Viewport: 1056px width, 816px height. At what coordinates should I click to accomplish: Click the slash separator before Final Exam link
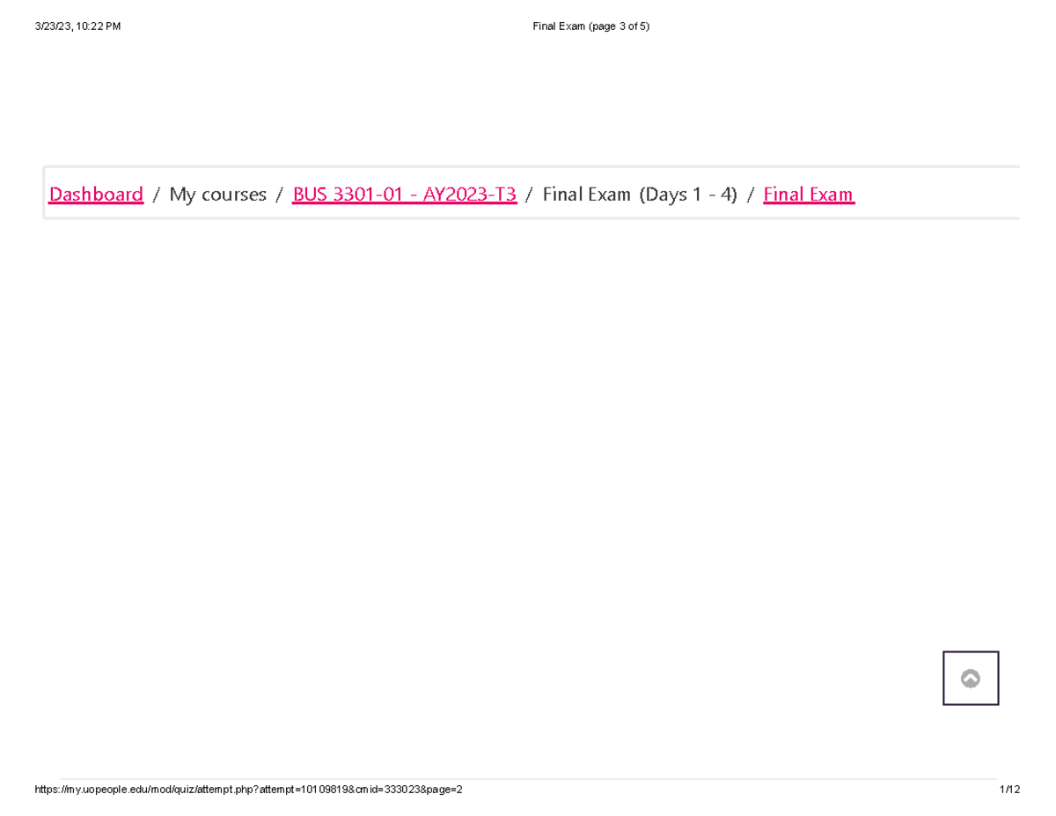point(750,194)
